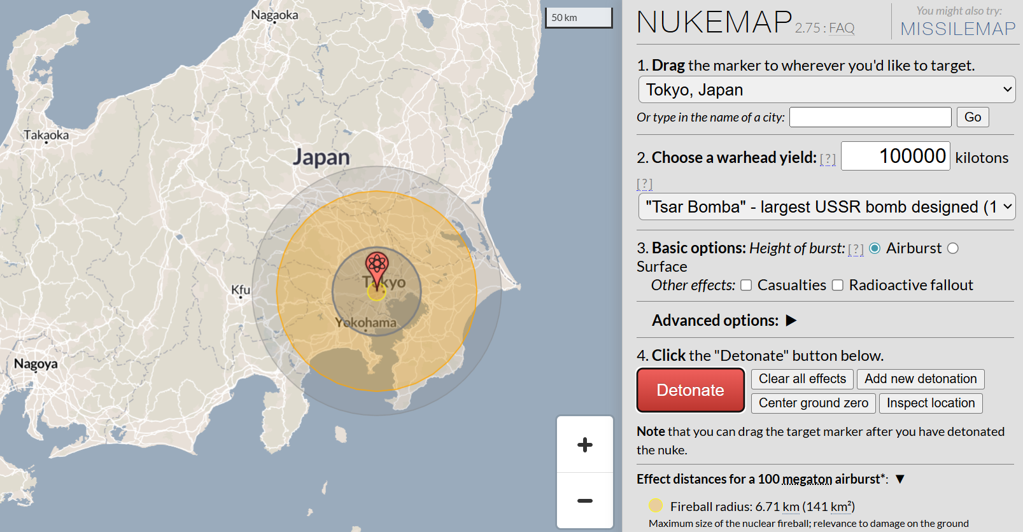Click the 50 km map scale box
The height and width of the screenshot is (532, 1023).
579,18
